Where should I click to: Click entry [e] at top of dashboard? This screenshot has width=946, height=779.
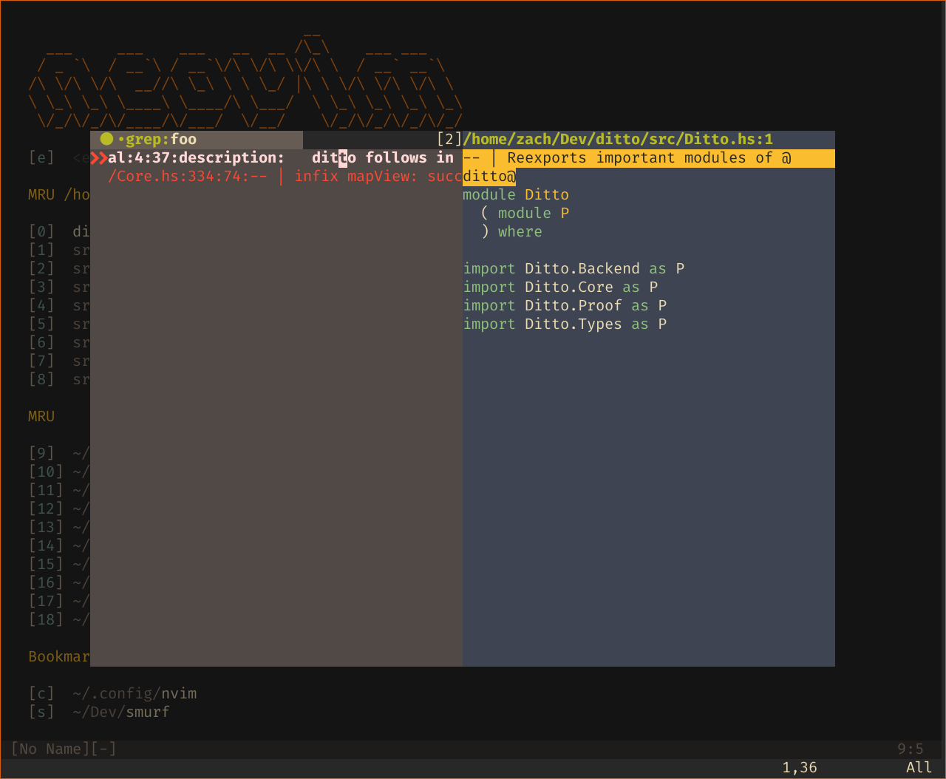41,157
